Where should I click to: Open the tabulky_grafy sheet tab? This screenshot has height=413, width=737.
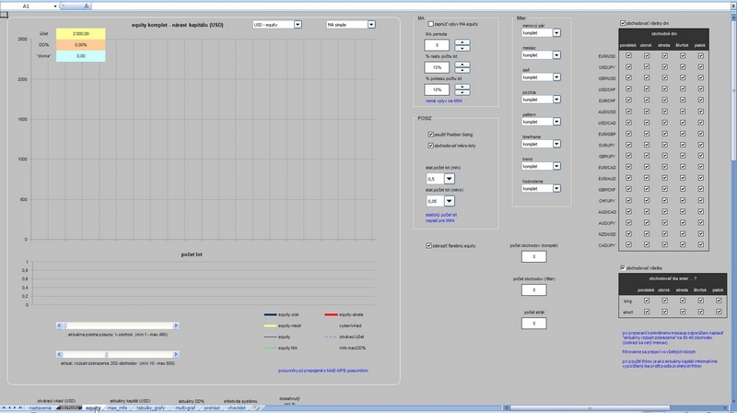pyautogui.click(x=150, y=407)
